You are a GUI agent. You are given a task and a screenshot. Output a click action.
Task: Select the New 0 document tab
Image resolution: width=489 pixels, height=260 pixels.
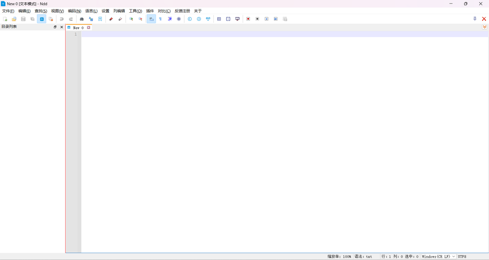coord(78,28)
